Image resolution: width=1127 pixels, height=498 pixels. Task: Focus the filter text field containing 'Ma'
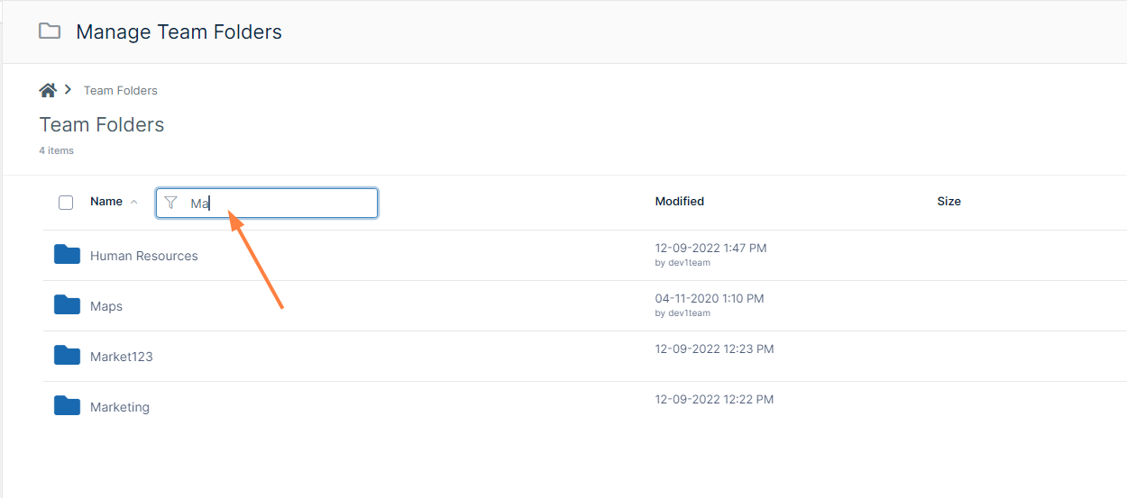click(x=279, y=204)
